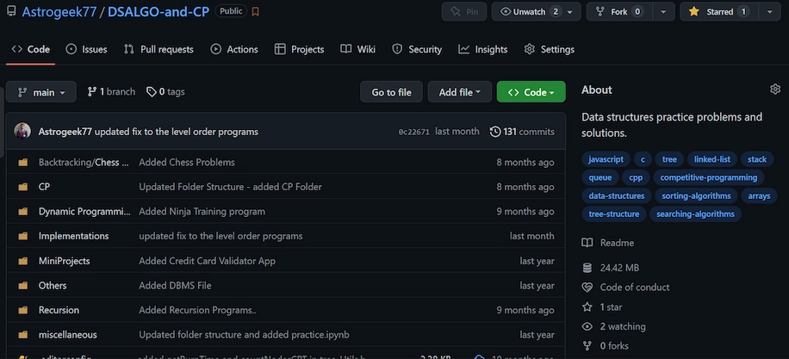Switch to the Pull requests tab
789x359 pixels.
pos(158,49)
